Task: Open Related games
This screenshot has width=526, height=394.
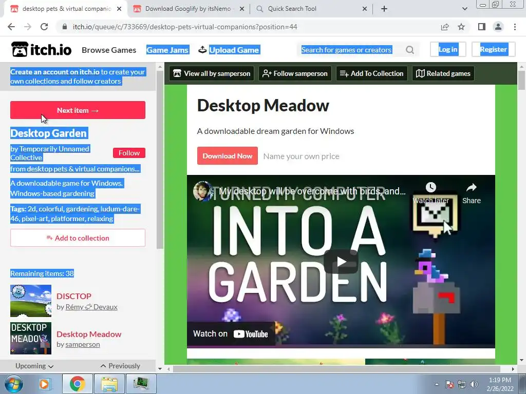Action: click(x=443, y=73)
